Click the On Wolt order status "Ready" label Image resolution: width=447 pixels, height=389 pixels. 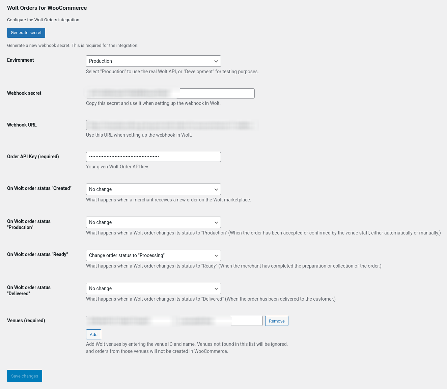click(x=37, y=254)
